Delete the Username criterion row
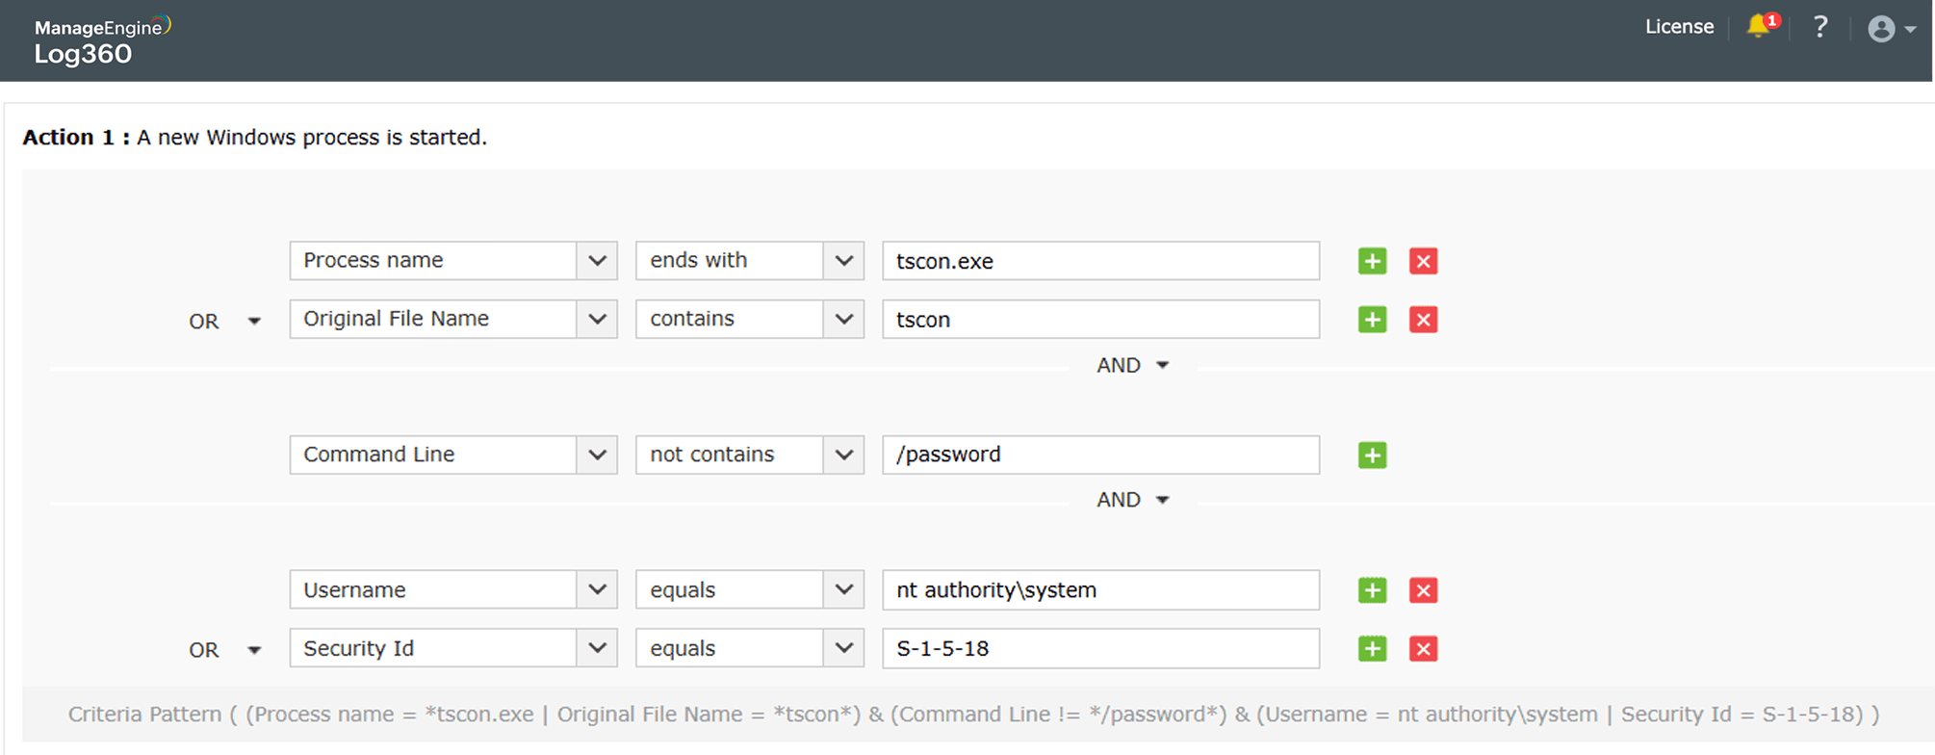The width and height of the screenshot is (1935, 755). (x=1423, y=590)
